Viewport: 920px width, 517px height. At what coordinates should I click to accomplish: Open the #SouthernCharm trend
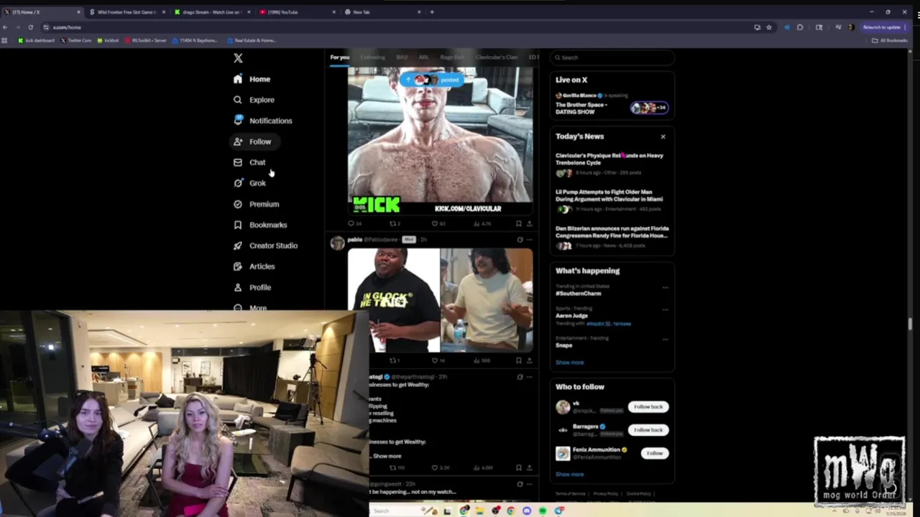[x=579, y=294]
